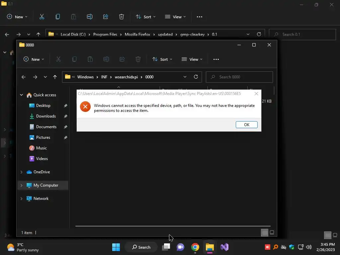The image size is (340, 255).
Task: Open Desktop in Quick access
Action: click(x=43, y=106)
